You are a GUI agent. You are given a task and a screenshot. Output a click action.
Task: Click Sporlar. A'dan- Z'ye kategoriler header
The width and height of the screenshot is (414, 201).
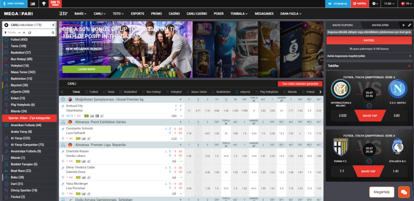coord(29,118)
